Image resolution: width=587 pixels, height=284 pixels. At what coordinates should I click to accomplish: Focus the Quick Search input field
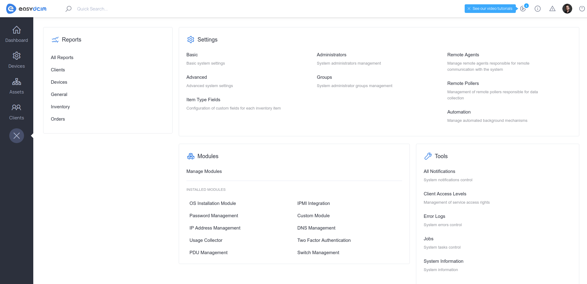[92, 9]
